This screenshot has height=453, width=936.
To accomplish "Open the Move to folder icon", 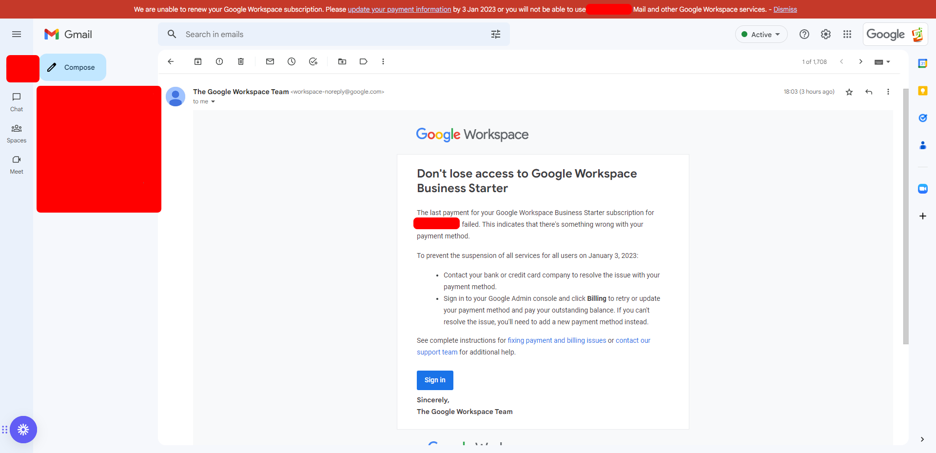I will [342, 61].
